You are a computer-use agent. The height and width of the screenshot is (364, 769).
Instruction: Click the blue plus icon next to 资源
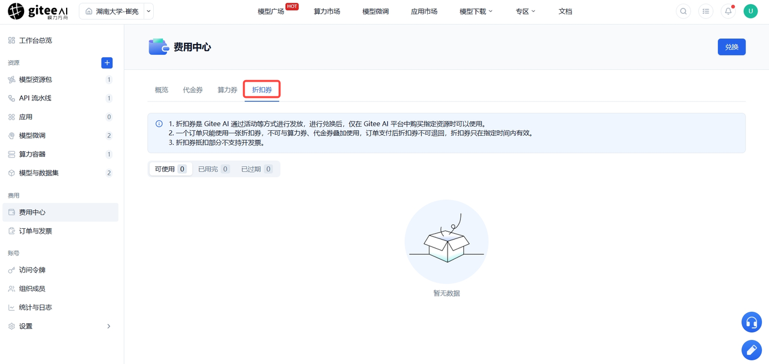coord(107,62)
